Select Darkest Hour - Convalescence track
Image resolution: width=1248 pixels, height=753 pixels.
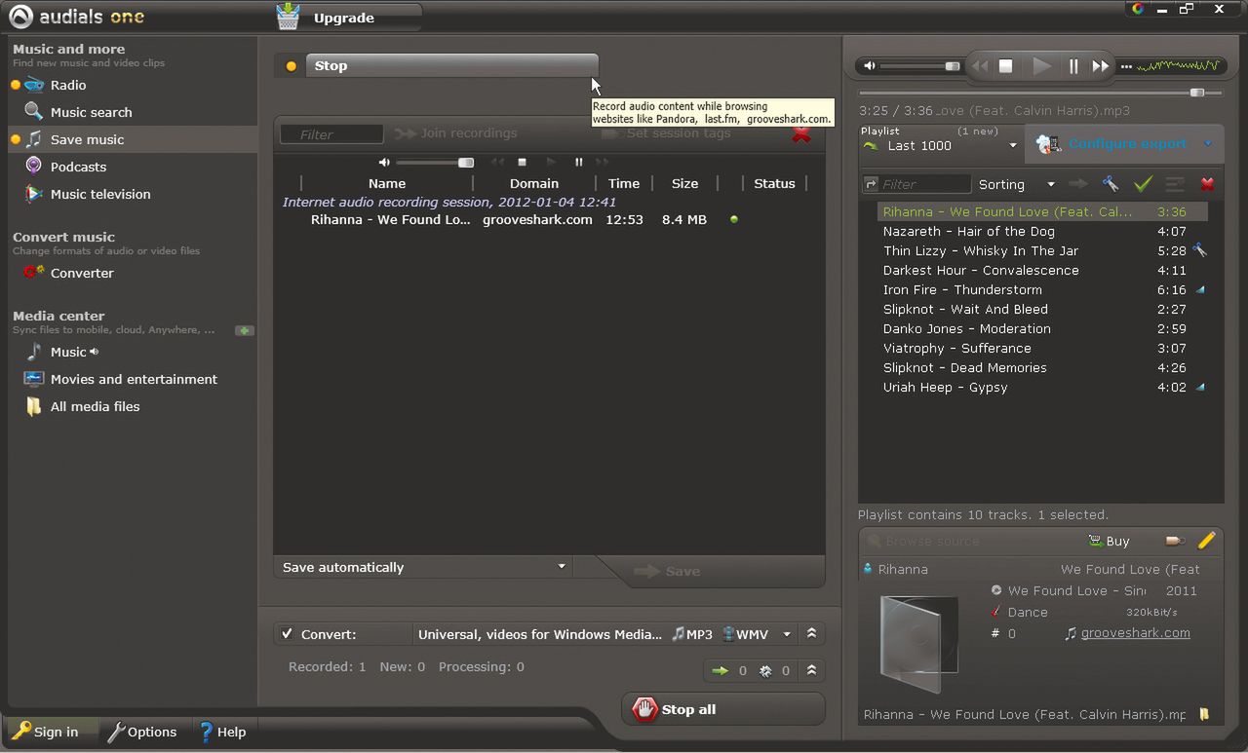click(x=1041, y=270)
